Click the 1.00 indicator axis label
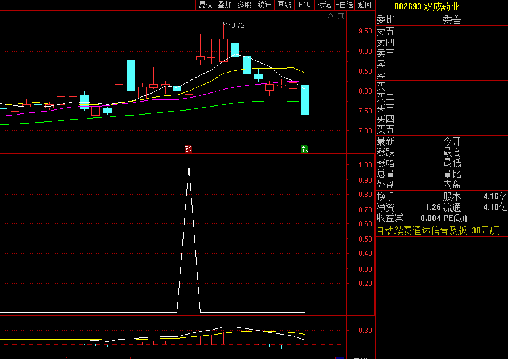 tap(365, 165)
